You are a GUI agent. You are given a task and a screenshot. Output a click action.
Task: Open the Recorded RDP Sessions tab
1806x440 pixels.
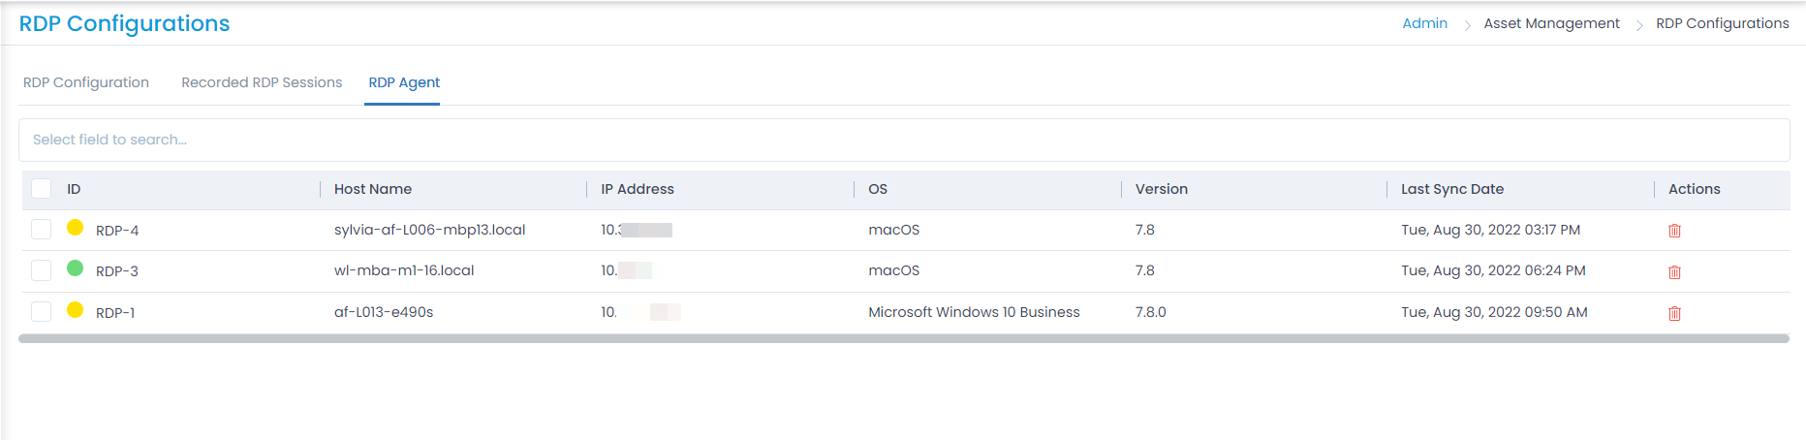coord(262,82)
